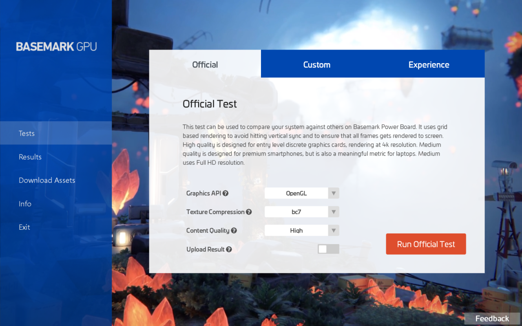Select the OpenGL combo box value

click(296, 193)
